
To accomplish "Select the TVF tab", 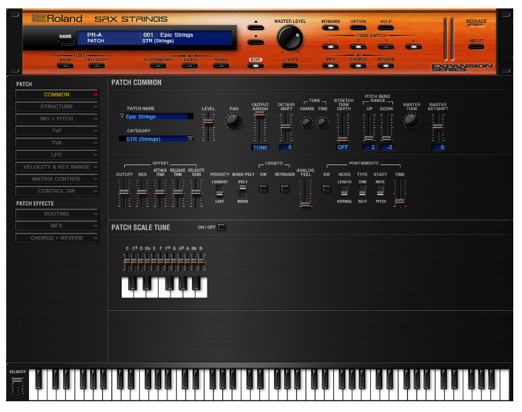I will (57, 131).
